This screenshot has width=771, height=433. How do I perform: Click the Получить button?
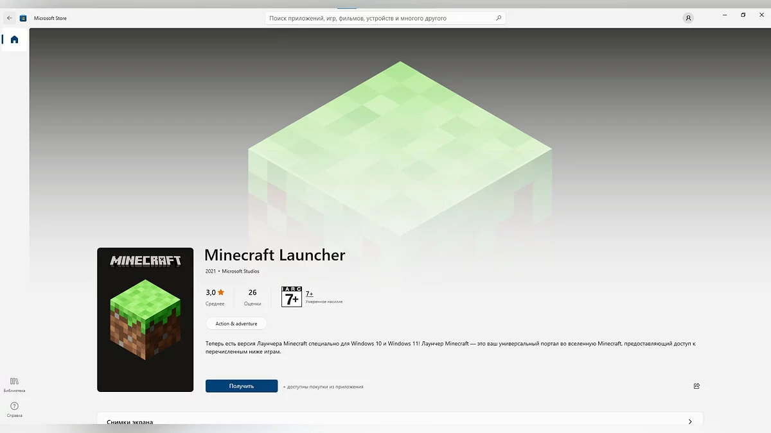point(242,386)
